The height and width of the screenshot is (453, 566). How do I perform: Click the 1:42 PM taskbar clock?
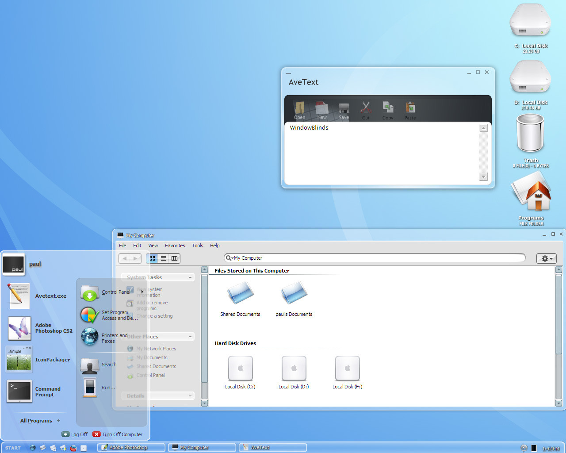click(x=551, y=449)
